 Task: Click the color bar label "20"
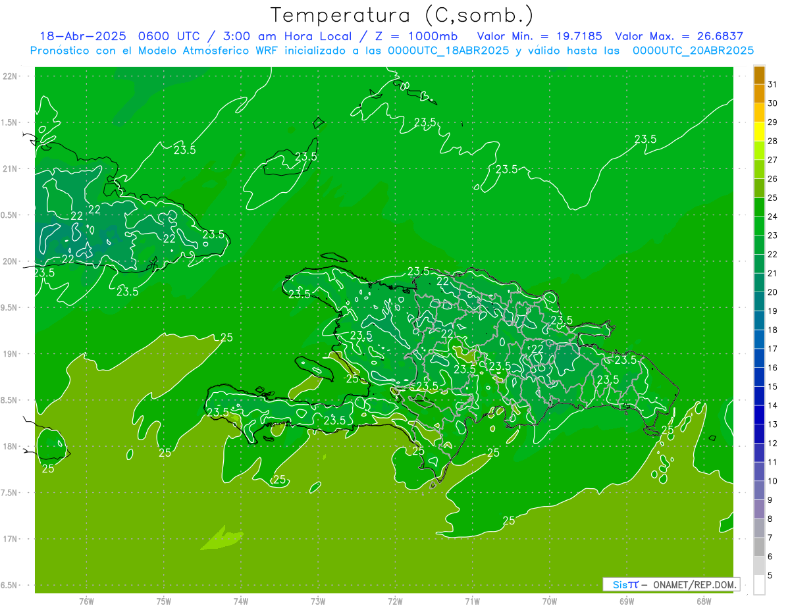(x=773, y=292)
